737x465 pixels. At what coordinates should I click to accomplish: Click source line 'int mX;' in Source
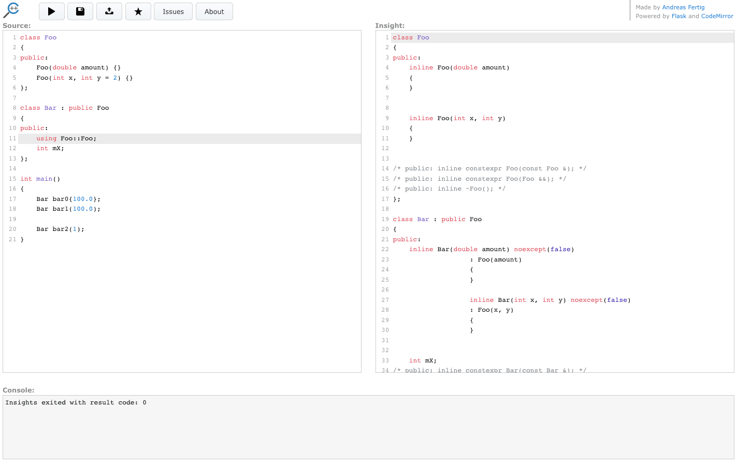(x=50, y=149)
